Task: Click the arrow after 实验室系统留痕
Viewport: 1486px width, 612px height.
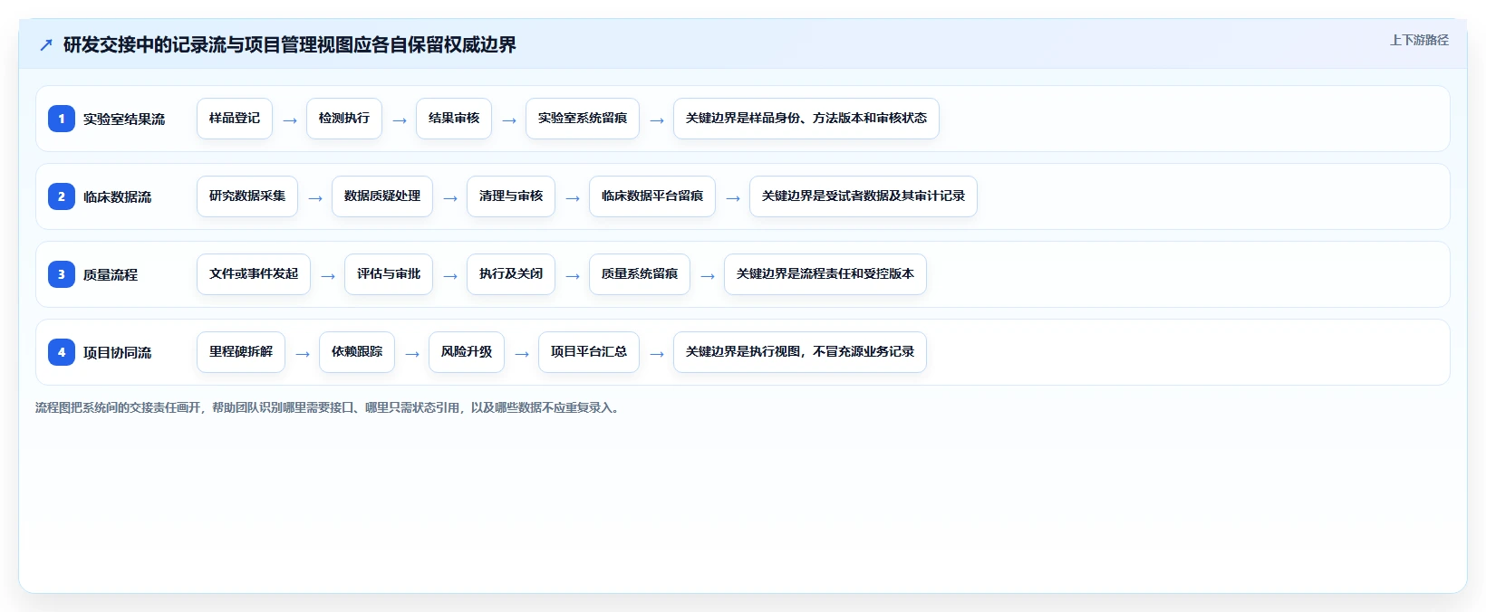Action: pyautogui.click(x=657, y=120)
